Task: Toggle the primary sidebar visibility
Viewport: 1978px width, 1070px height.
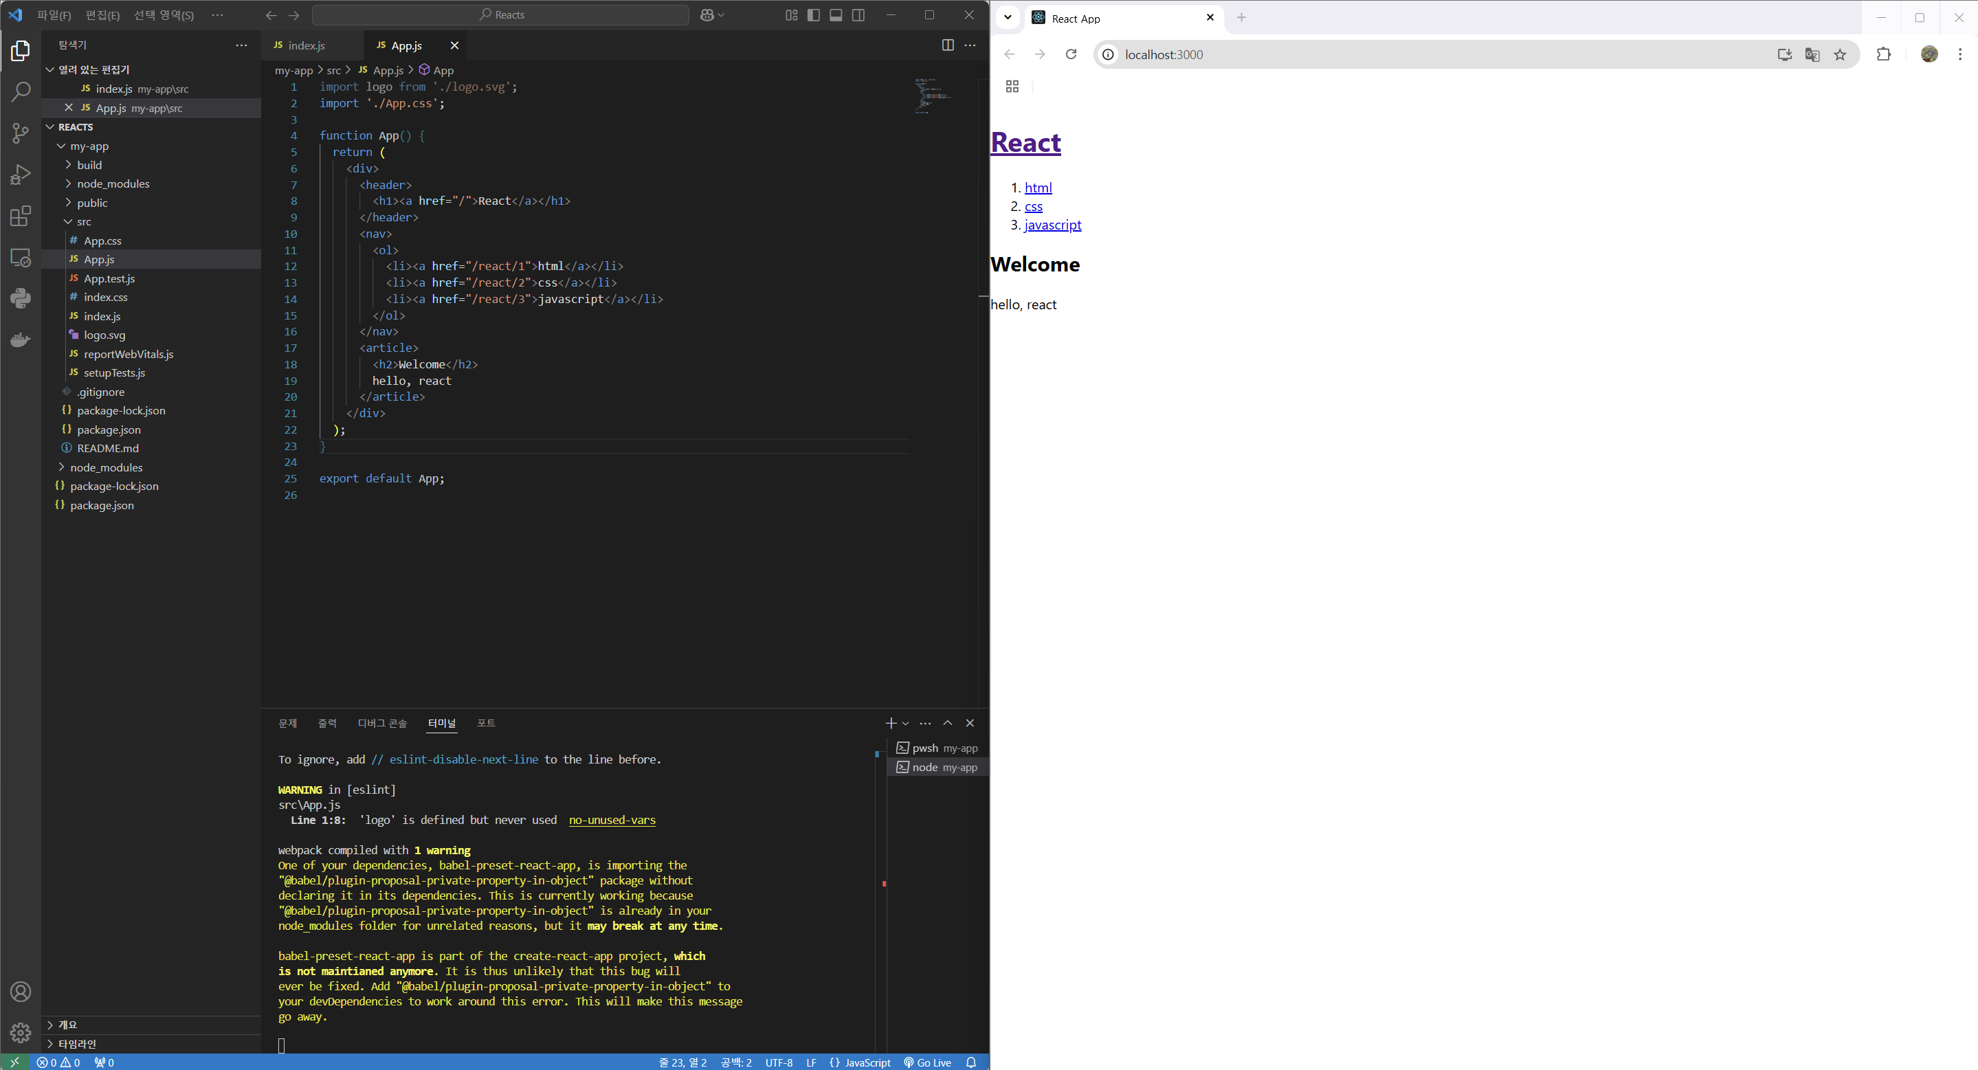Action: click(813, 15)
